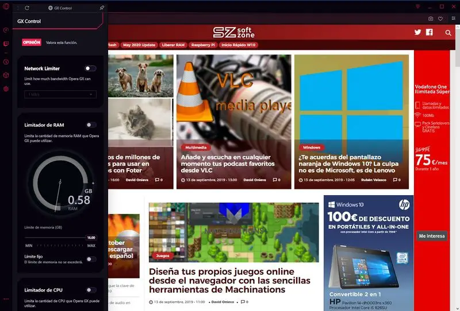Enable the Limitador de RAM switch
460x311 pixels.
click(x=91, y=125)
